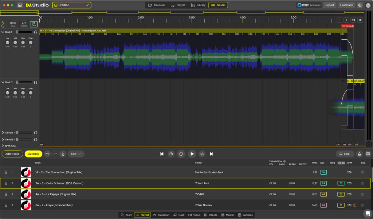Click the metronome icon next to Solo
The image size is (373, 219).
pyautogui.click(x=360, y=154)
